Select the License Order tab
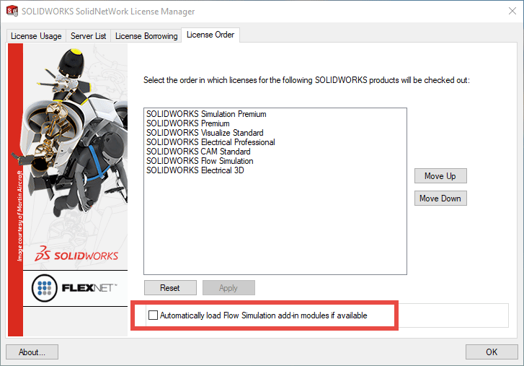Viewport: 524px width, 366px height. 210,35
